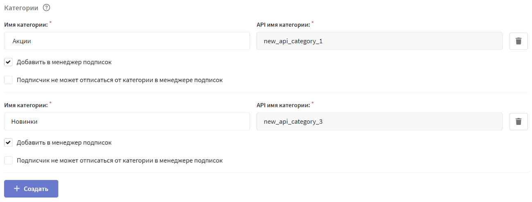
Task: Select the new_api_category_3 API name field
Action: [379, 121]
